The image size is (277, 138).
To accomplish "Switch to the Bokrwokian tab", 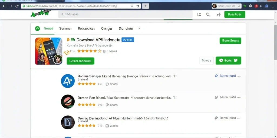I will [x=86, y=28].
